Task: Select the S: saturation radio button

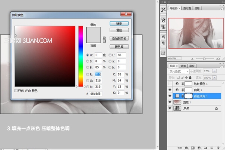Action: point(87,61)
